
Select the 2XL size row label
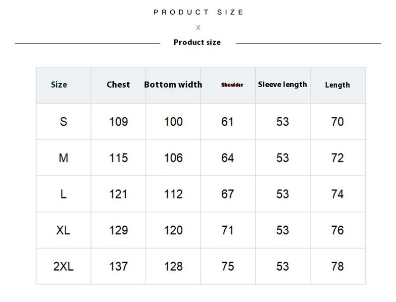pos(63,266)
